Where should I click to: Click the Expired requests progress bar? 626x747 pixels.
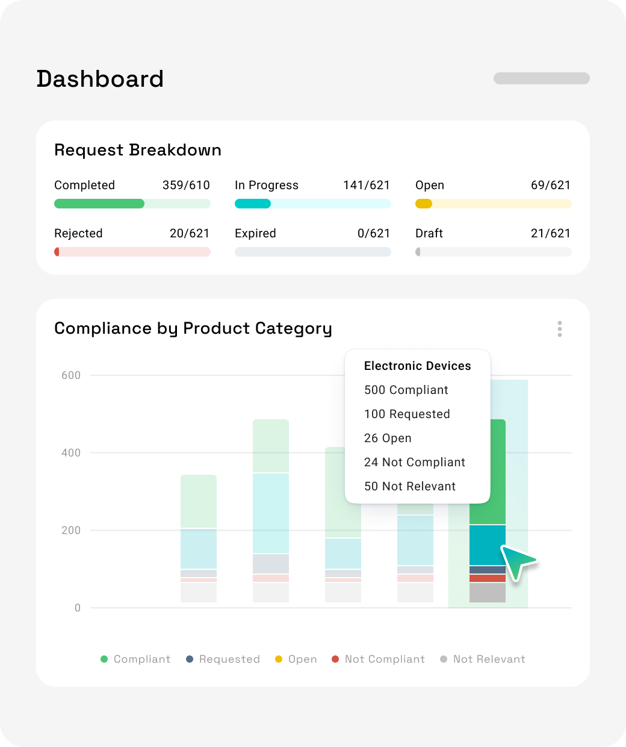pyautogui.click(x=313, y=252)
